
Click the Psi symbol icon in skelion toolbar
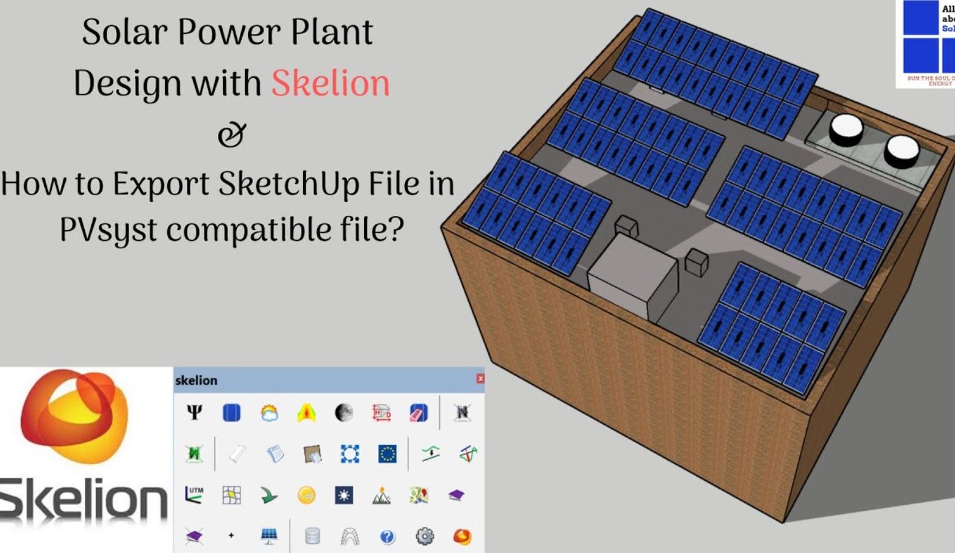(195, 412)
